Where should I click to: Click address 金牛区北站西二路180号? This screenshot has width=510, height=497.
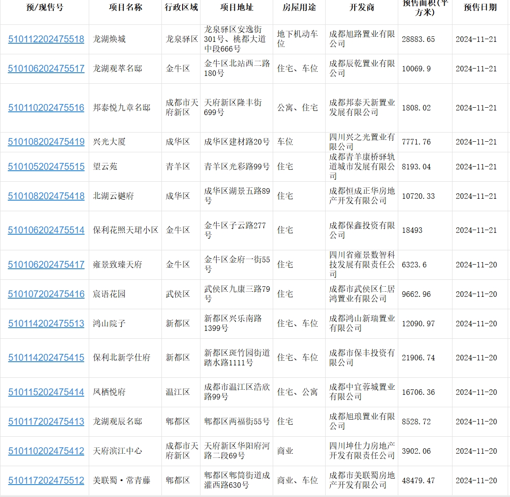(x=237, y=69)
